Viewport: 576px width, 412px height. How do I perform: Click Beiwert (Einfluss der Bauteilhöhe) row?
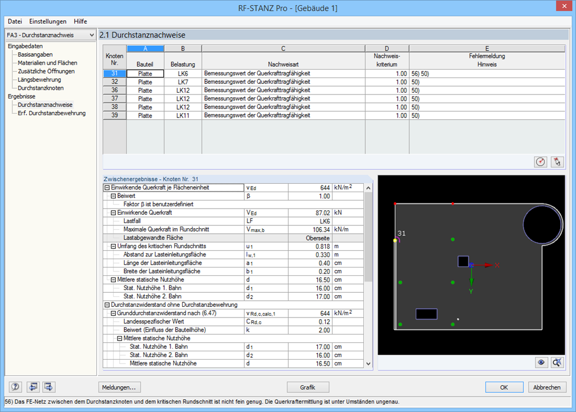coord(233,330)
